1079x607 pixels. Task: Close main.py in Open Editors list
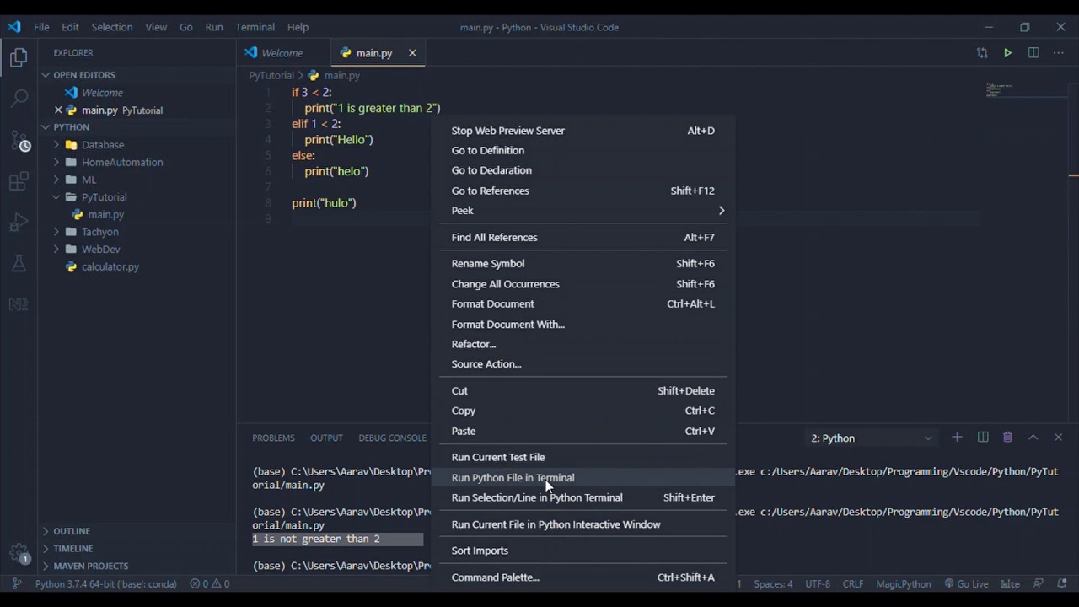pyautogui.click(x=58, y=110)
